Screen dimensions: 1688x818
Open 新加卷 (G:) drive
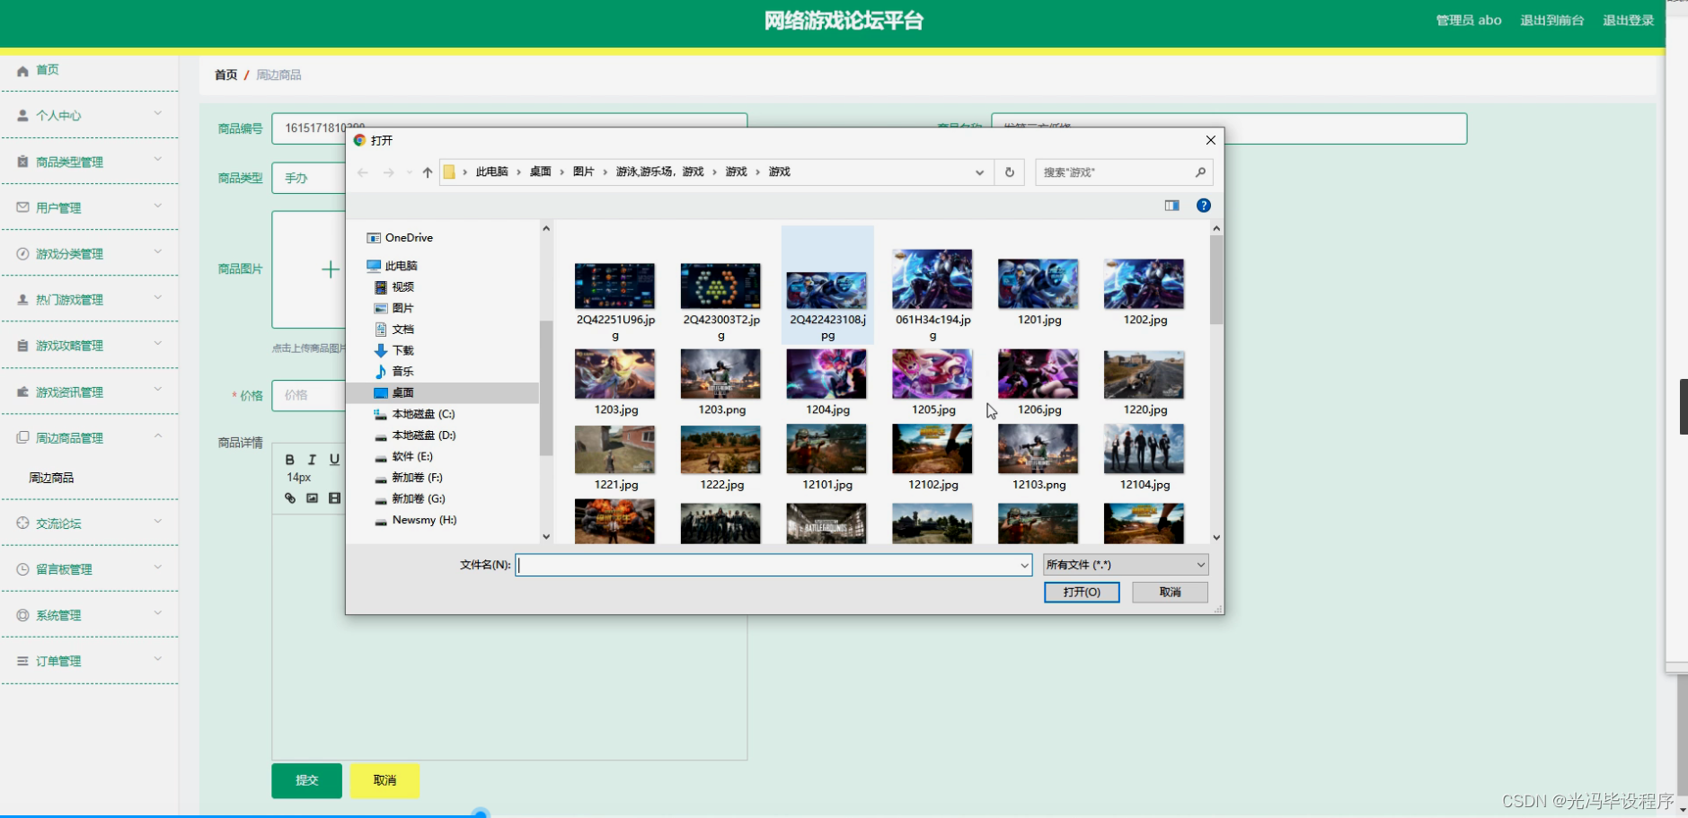pos(410,498)
